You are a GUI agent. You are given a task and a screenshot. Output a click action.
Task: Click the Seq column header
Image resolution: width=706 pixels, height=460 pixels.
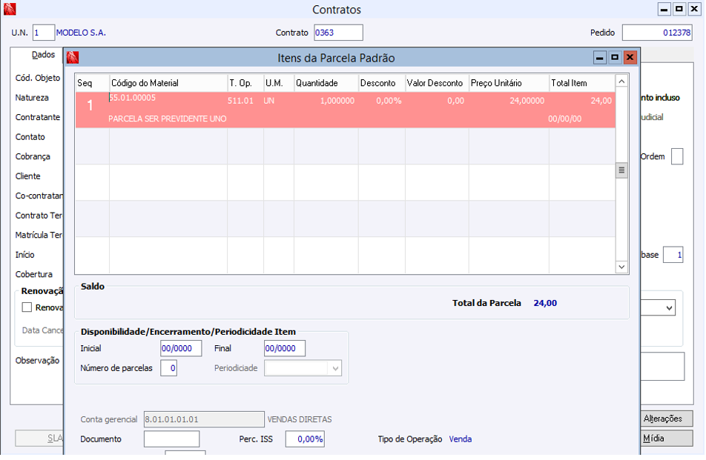[x=92, y=83]
